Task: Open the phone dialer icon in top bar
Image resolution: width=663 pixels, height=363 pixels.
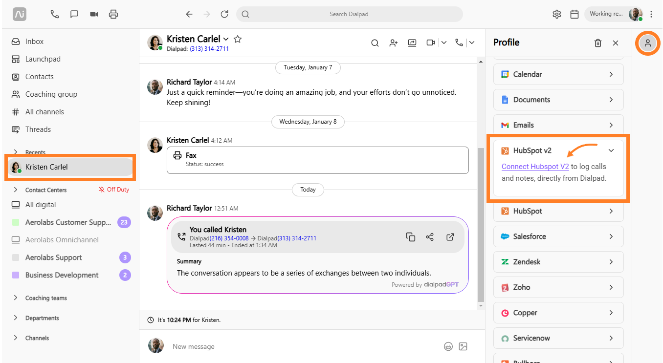Action: 55,14
